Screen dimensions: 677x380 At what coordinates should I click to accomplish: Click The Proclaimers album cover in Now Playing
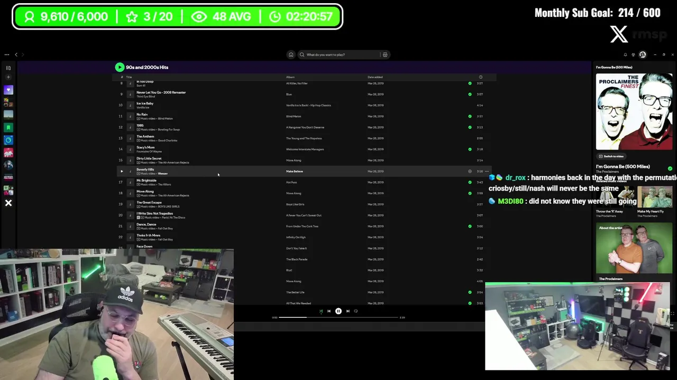coord(634,111)
